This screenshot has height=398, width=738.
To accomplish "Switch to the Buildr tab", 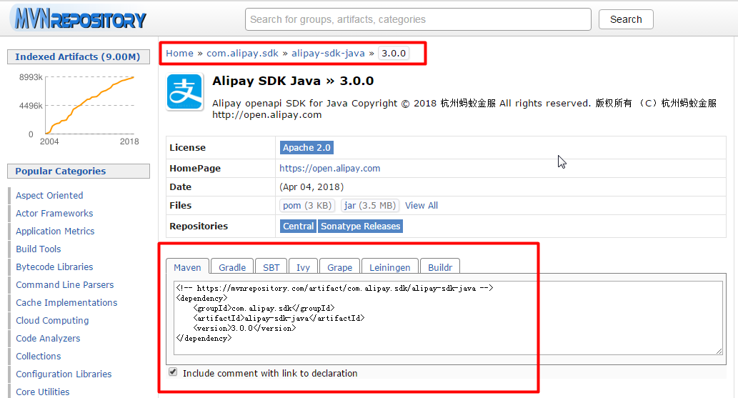I will (x=440, y=267).
